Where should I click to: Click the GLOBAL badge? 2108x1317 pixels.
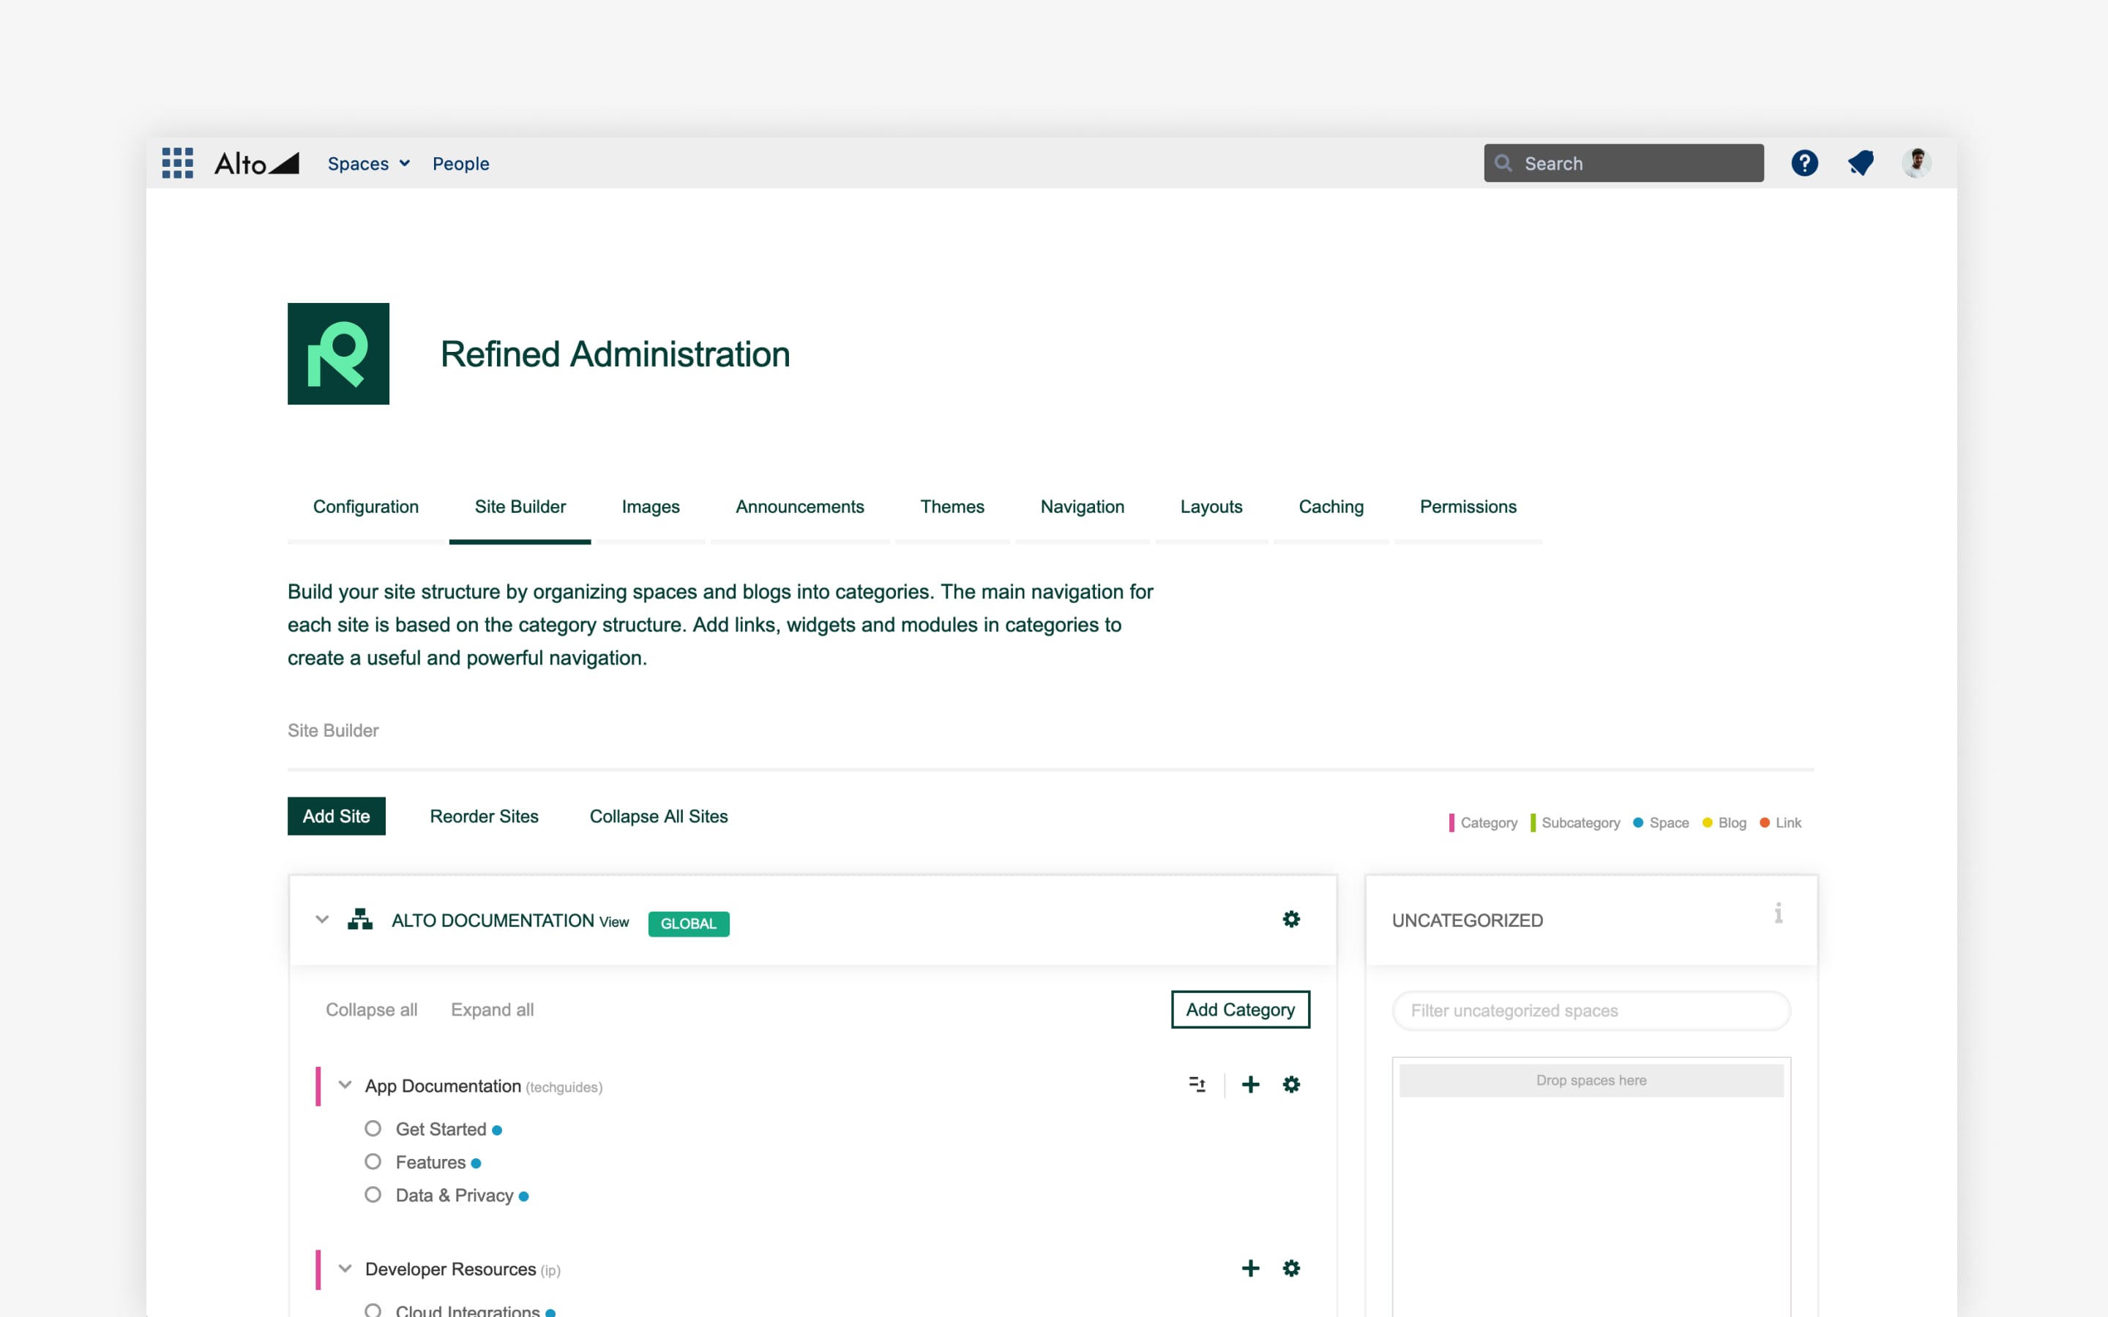click(688, 923)
